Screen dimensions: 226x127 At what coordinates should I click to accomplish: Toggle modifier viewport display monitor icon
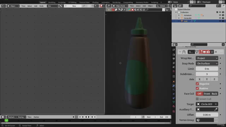(x=204, y=52)
